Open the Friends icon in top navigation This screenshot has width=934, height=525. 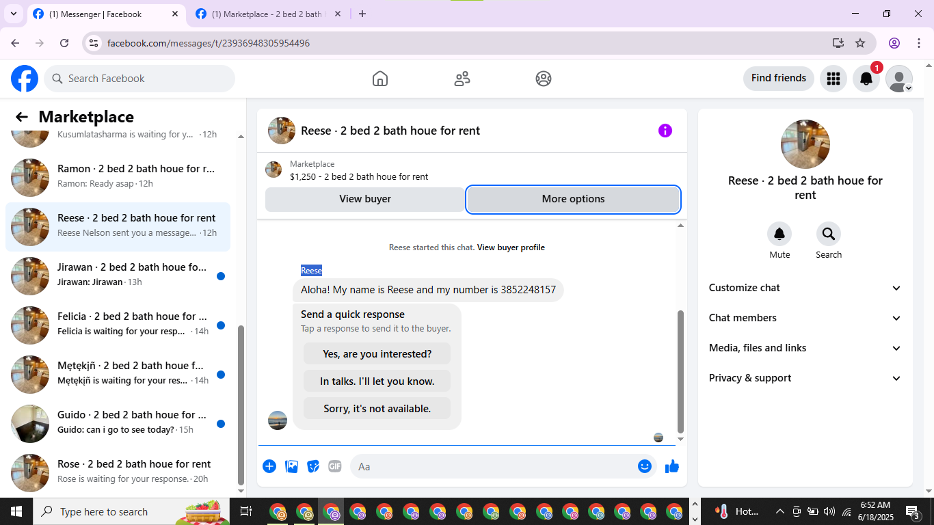click(x=462, y=79)
